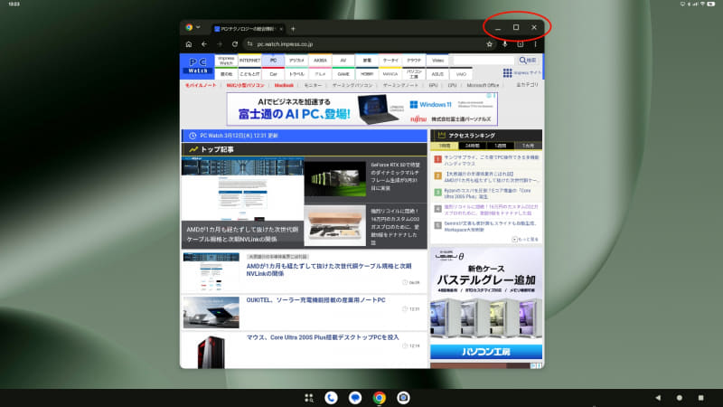The image size is (723, 407).
Task: Select the 1週間 ranking tab
Action: click(501, 146)
